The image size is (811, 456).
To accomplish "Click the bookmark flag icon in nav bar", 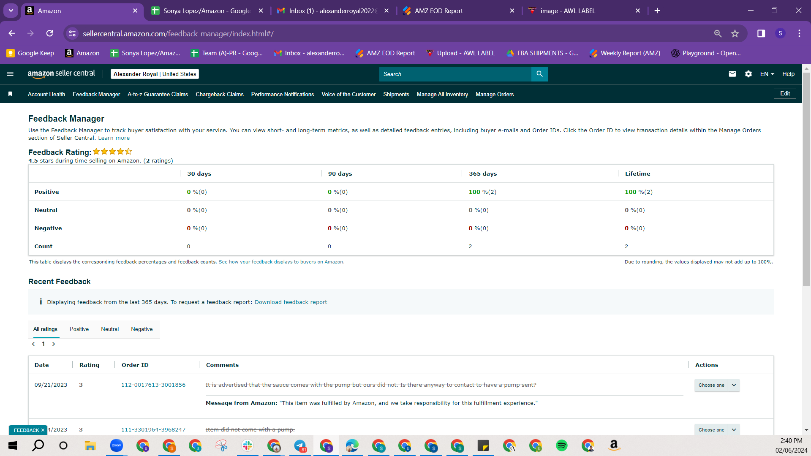I will click(x=10, y=94).
